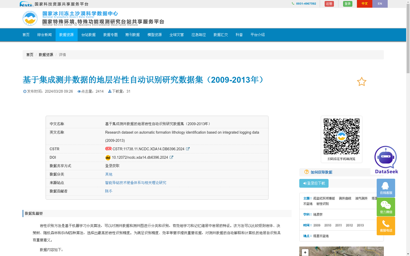Open the 全球灾害 menu item

tap(177, 35)
